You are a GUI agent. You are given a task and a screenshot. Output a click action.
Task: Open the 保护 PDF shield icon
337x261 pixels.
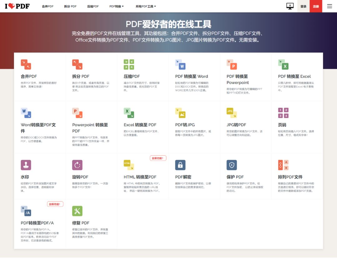(x=232, y=165)
